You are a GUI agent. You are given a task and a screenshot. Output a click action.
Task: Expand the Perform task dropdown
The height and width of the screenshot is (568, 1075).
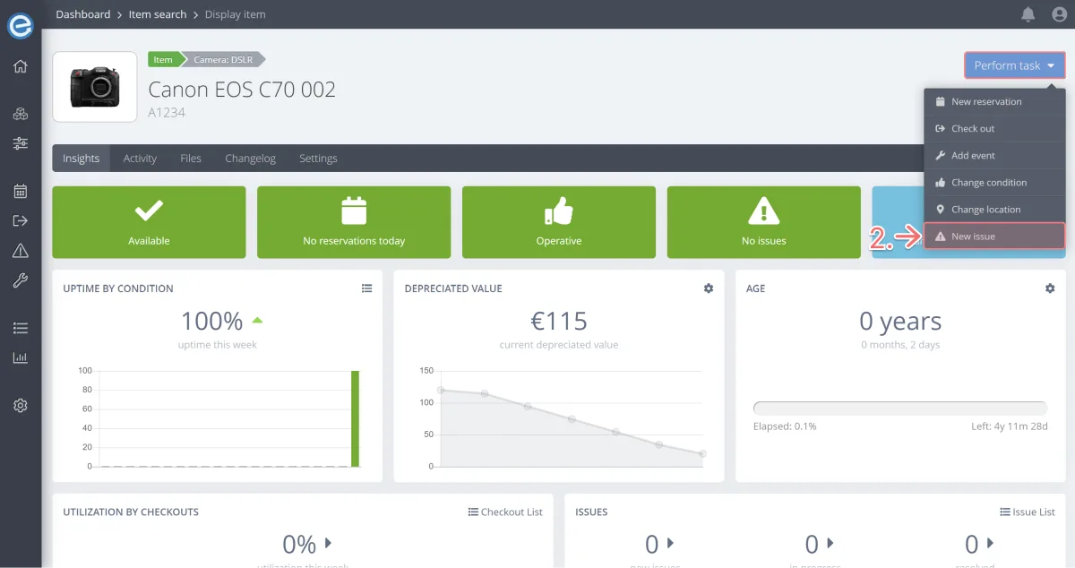(1014, 65)
